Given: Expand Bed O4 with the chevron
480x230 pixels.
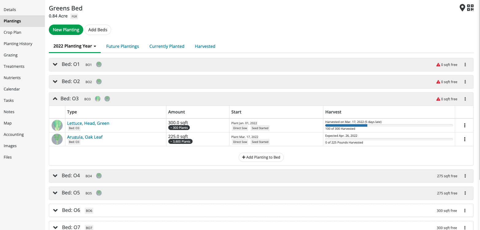Looking at the screenshot, I should (x=55, y=176).
